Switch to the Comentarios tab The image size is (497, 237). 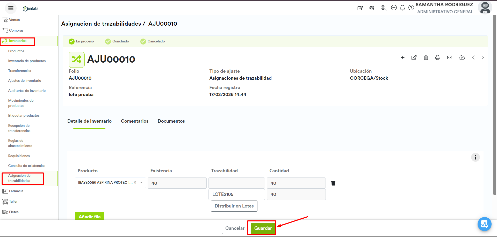click(x=134, y=121)
